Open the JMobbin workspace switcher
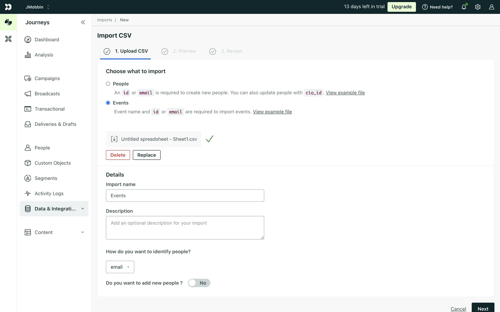This screenshot has width=500, height=312. click(38, 7)
